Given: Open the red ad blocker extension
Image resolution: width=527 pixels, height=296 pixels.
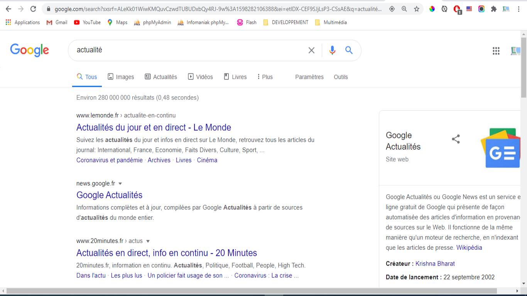Looking at the screenshot, I should 457,9.
